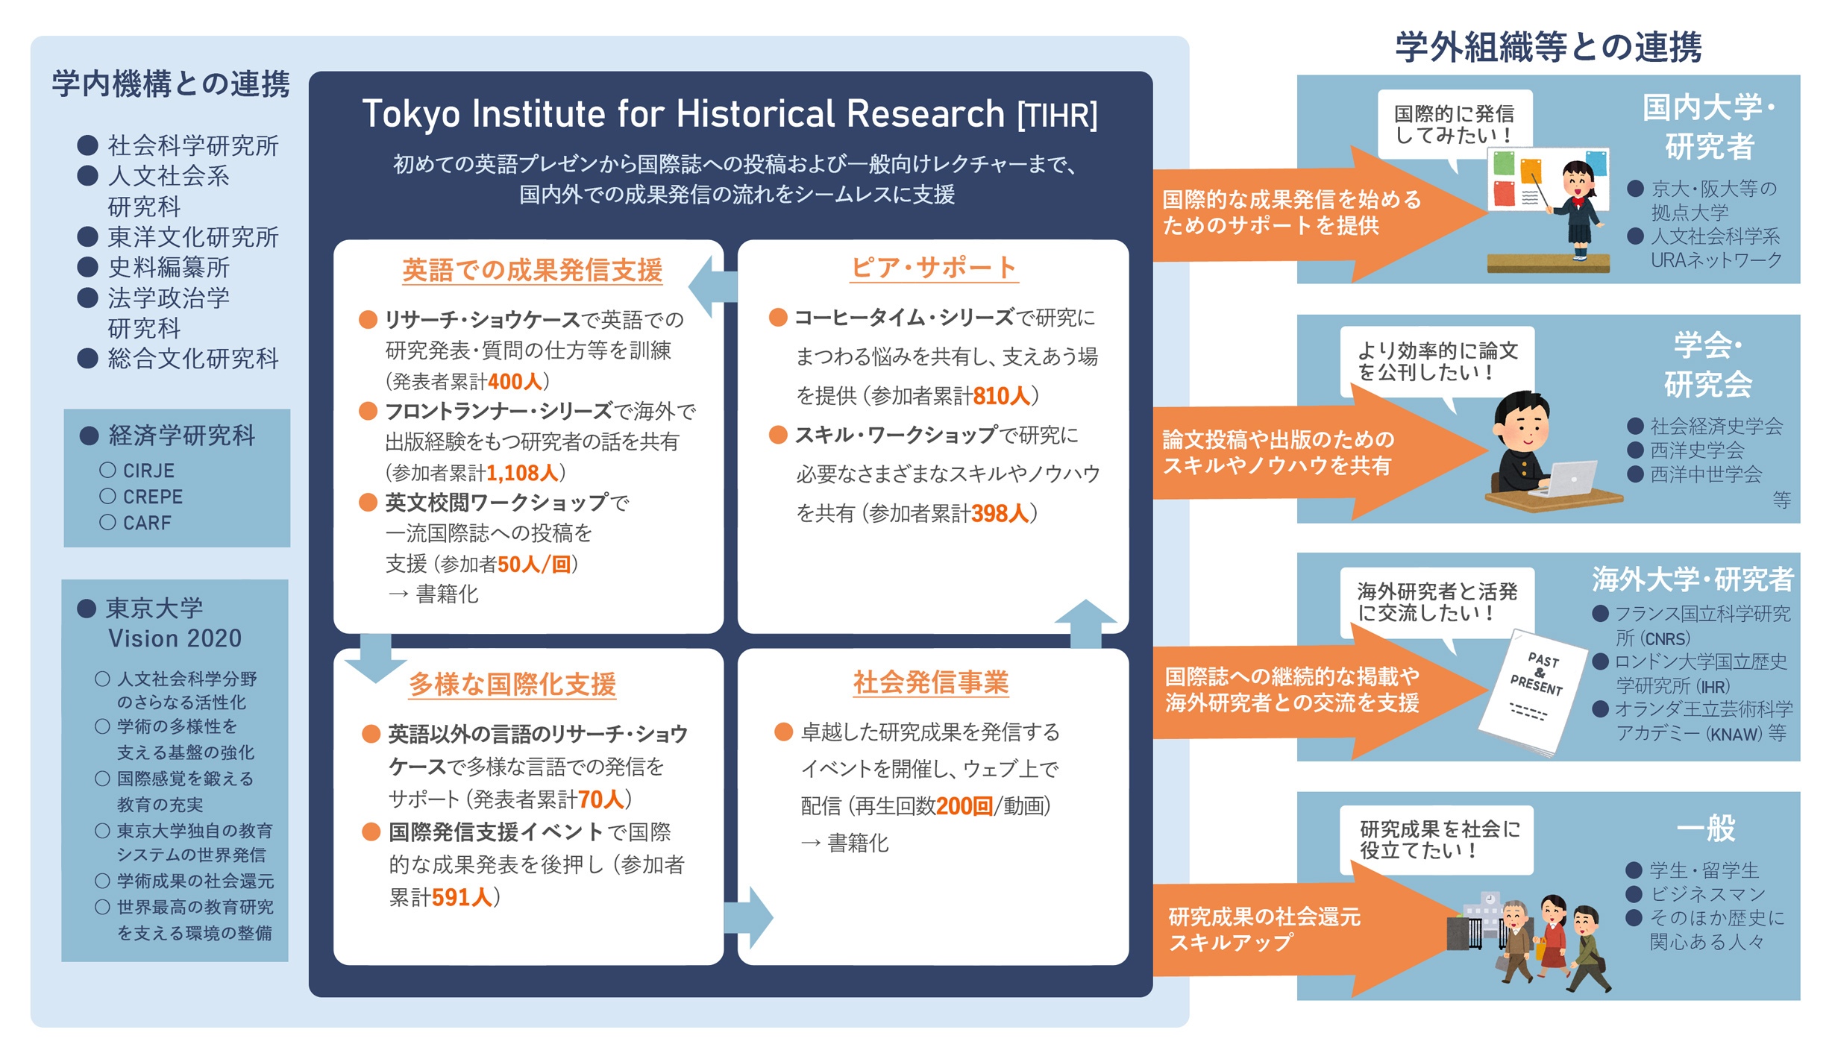
Task: Select '世界最高の教育研究を支える環境の整備' item
Action: [185, 920]
